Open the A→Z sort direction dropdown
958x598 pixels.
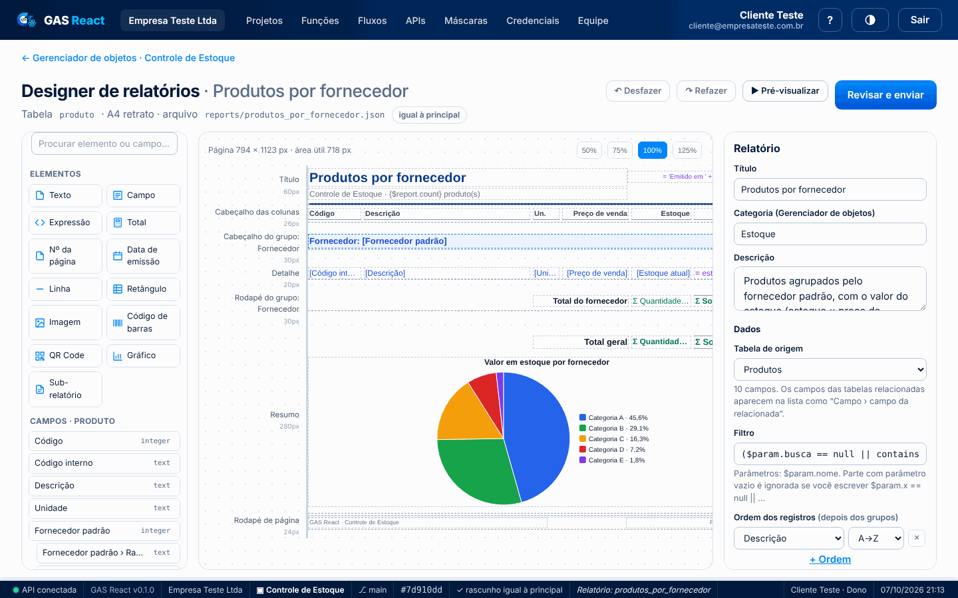coord(876,538)
